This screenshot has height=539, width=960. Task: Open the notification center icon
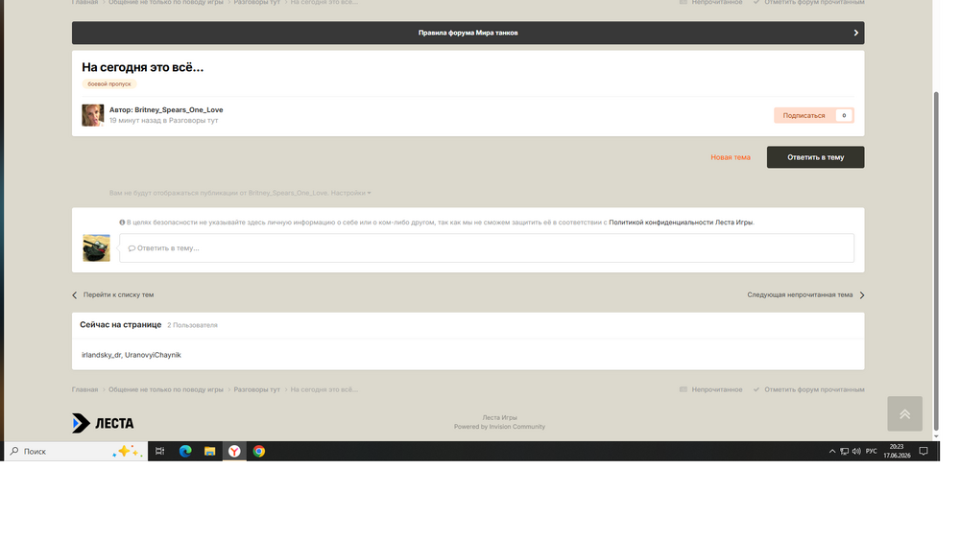[924, 452]
